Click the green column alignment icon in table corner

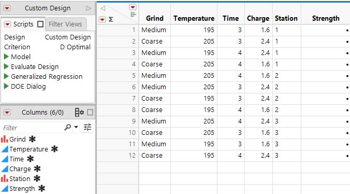pos(133,15)
